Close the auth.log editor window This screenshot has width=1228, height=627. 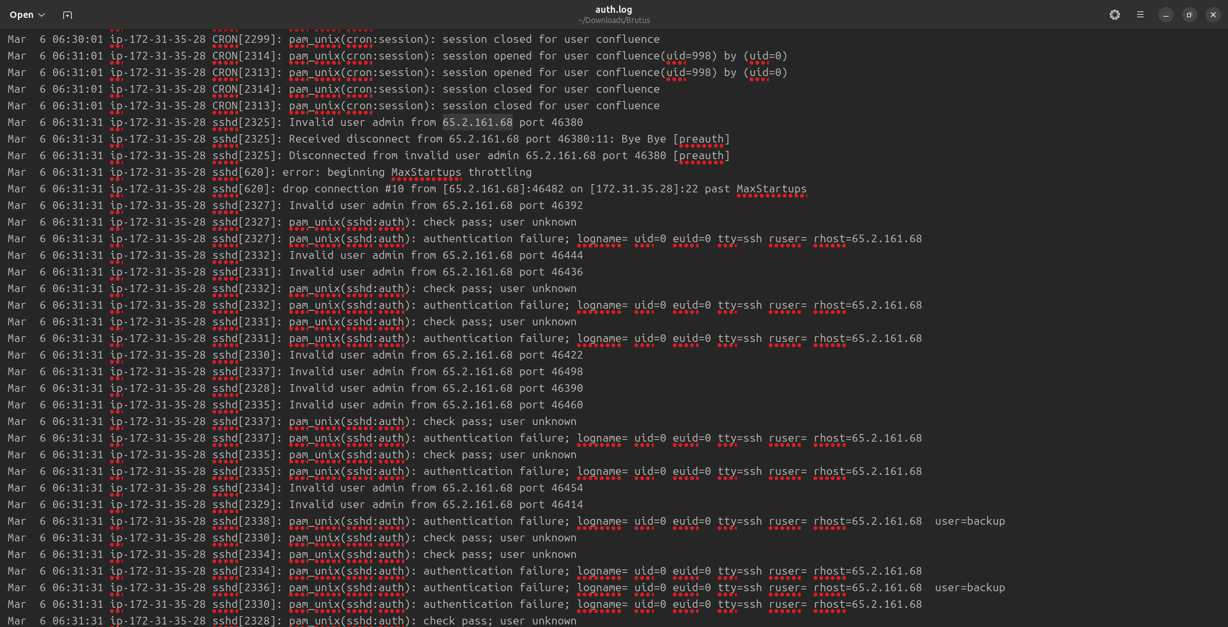[1213, 15]
